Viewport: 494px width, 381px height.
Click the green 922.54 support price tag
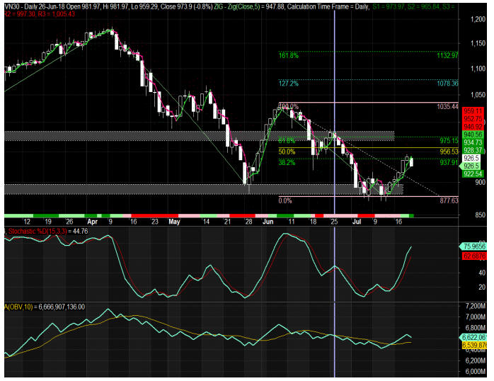[473, 174]
